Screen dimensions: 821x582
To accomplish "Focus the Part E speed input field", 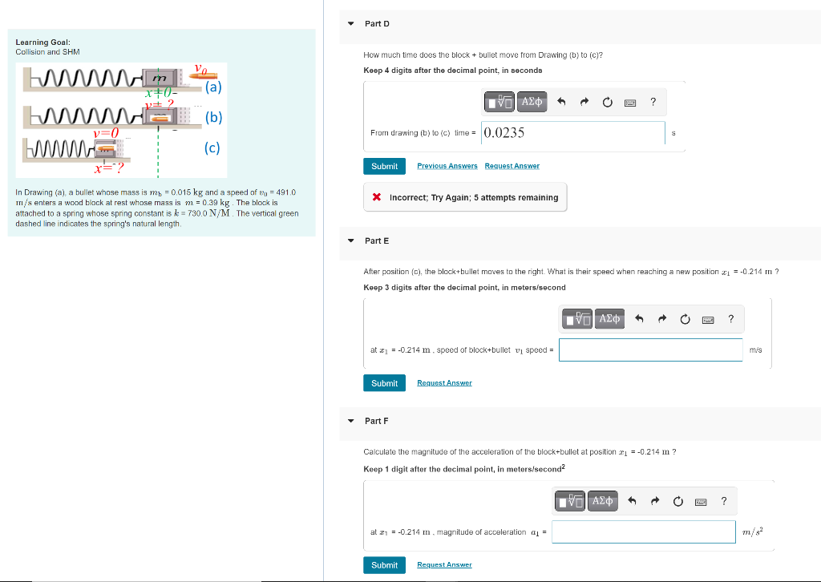I will (651, 350).
